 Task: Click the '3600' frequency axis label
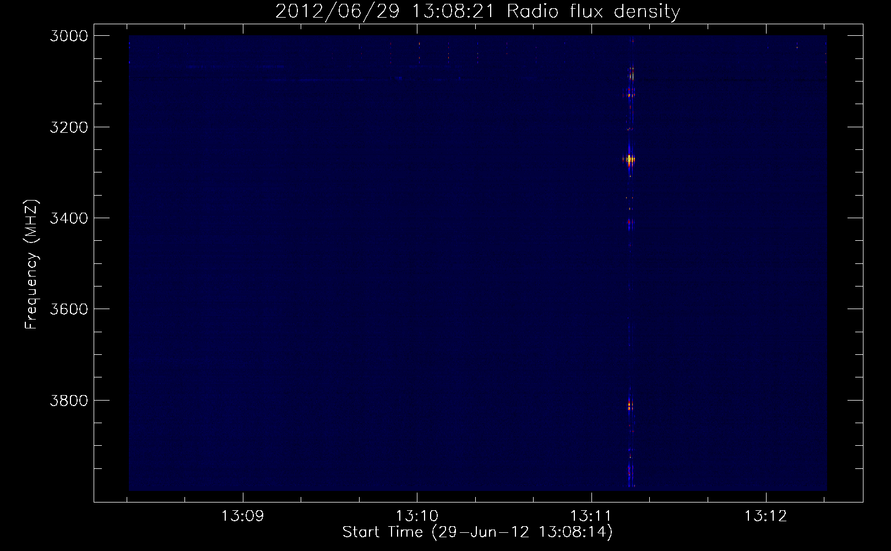69,309
